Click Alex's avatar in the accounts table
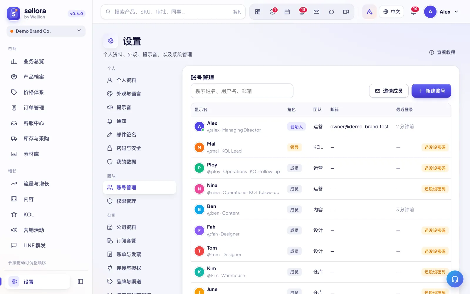470x294 pixels. pos(199,126)
